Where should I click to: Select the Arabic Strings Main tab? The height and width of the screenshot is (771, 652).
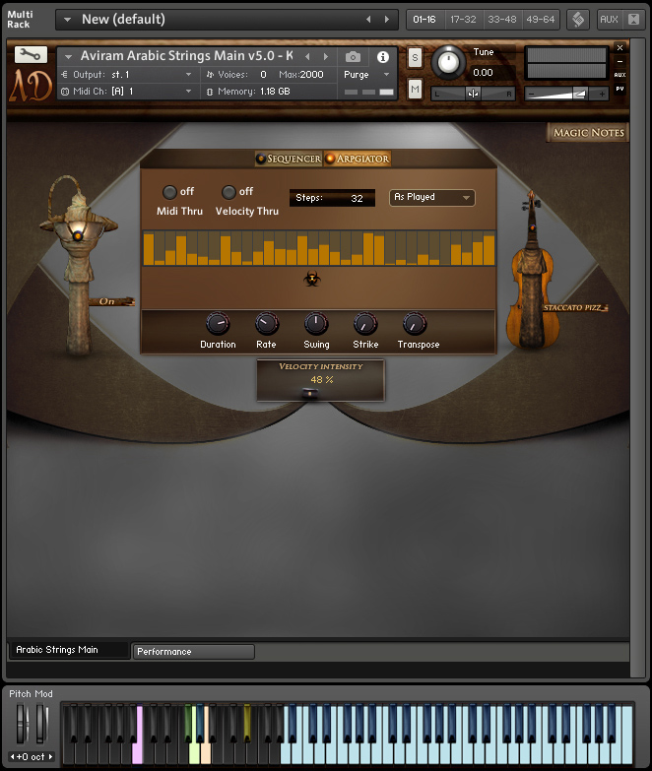coord(69,650)
